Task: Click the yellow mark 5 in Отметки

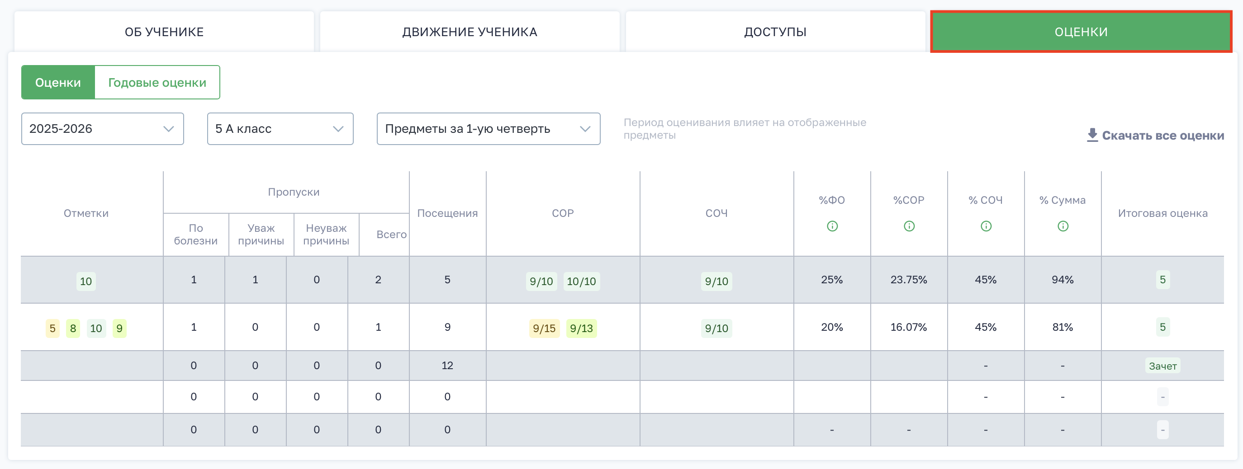Action: [52, 328]
